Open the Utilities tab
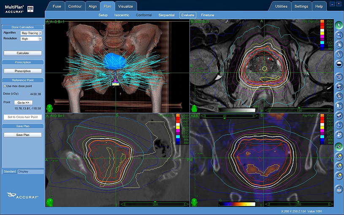This screenshot has height=215, width=344. point(281,6)
